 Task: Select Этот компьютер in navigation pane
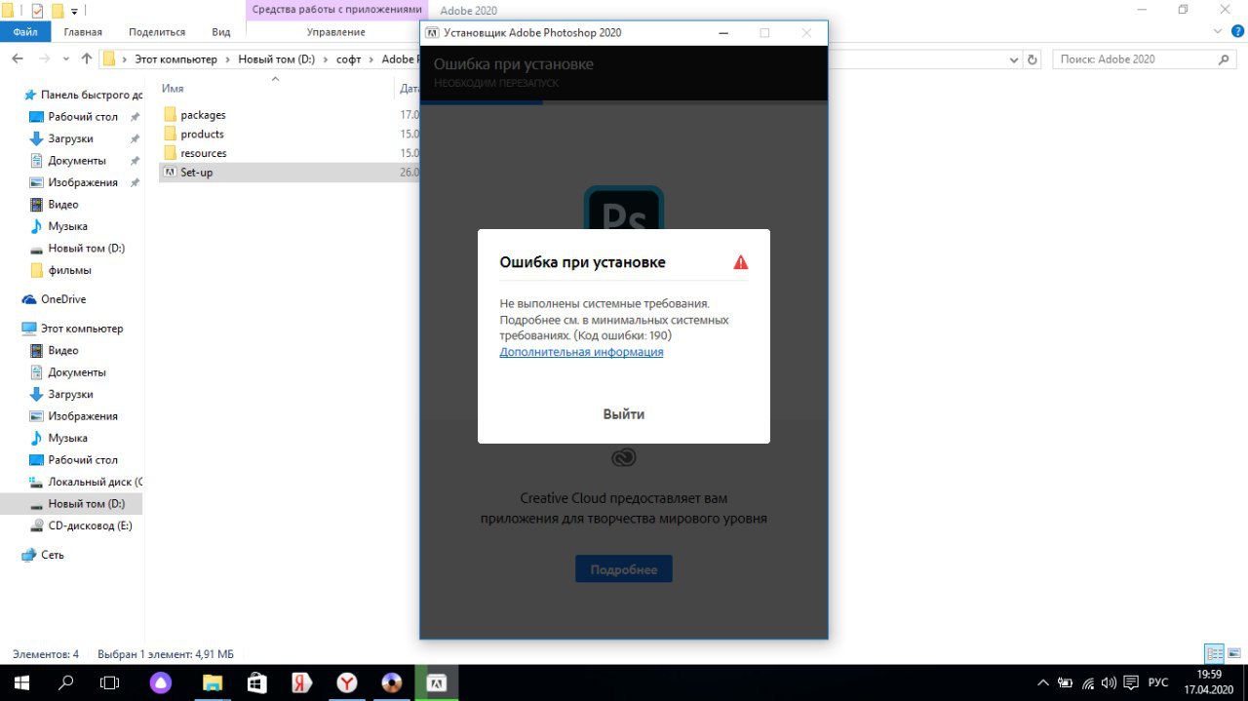coord(81,329)
